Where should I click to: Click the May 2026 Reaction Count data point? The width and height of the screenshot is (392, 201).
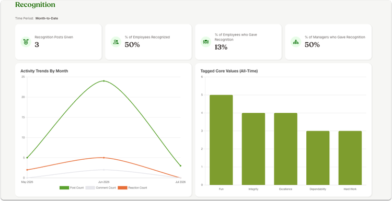[27, 170]
